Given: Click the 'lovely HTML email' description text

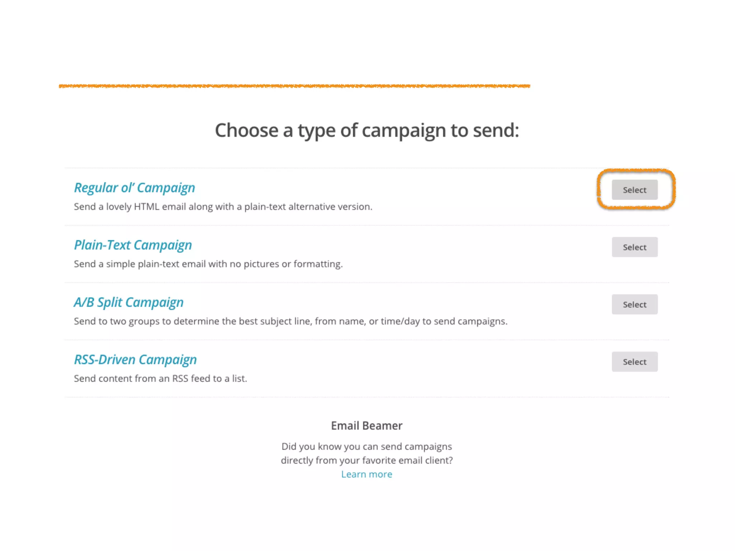Looking at the screenshot, I should (223, 207).
